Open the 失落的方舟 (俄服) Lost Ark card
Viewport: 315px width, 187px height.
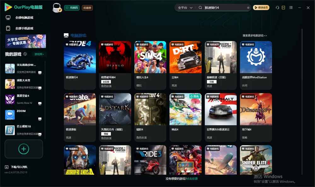tap(115, 118)
